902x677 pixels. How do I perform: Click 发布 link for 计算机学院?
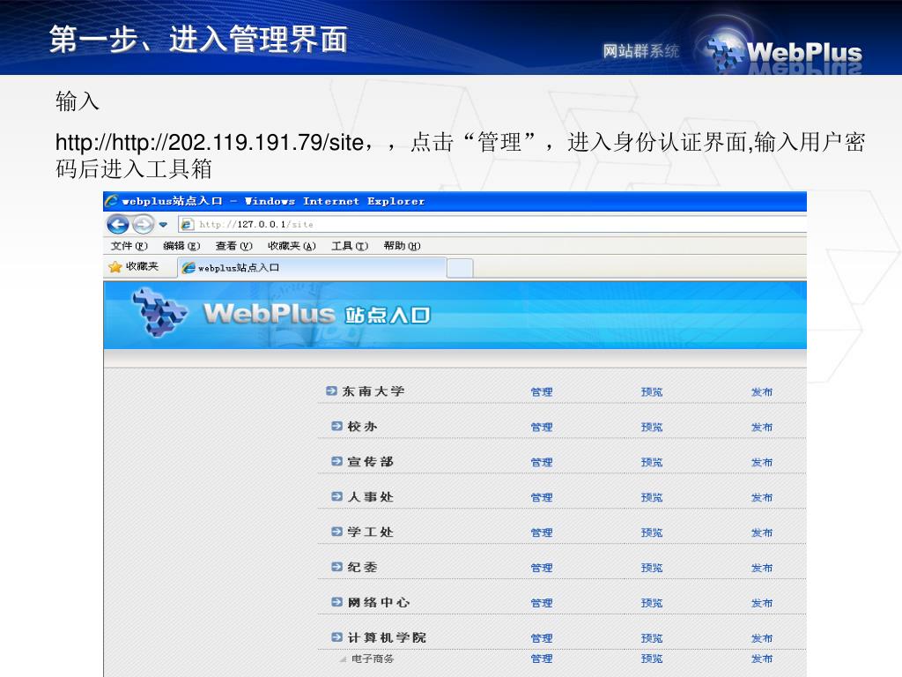(x=762, y=638)
